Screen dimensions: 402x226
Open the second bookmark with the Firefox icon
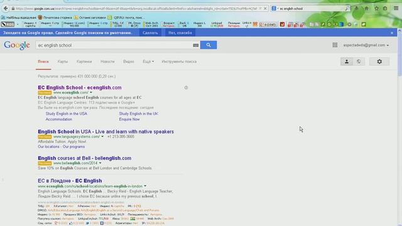(55, 18)
